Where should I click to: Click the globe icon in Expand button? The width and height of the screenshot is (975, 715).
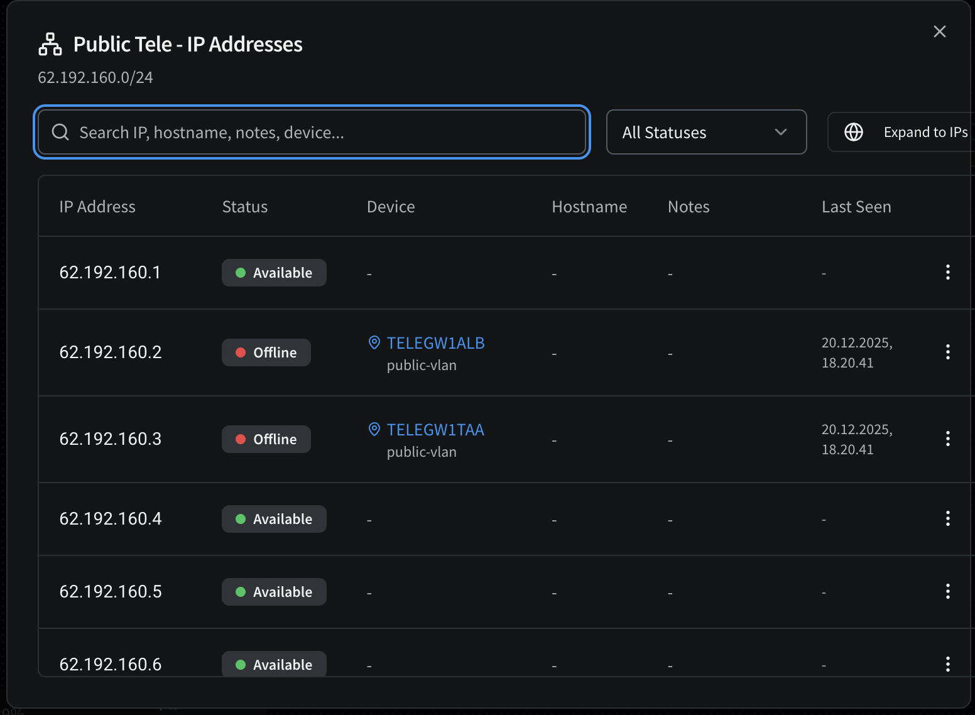click(853, 132)
